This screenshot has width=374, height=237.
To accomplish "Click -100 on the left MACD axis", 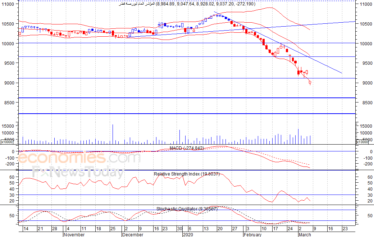I will (10, 158).
